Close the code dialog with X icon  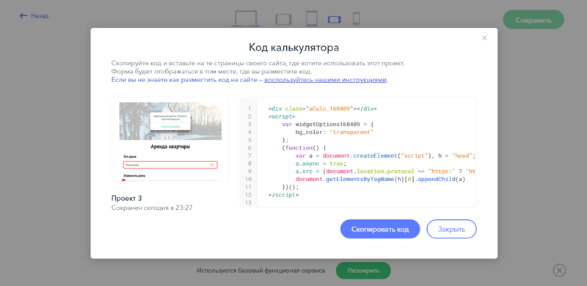(x=484, y=38)
